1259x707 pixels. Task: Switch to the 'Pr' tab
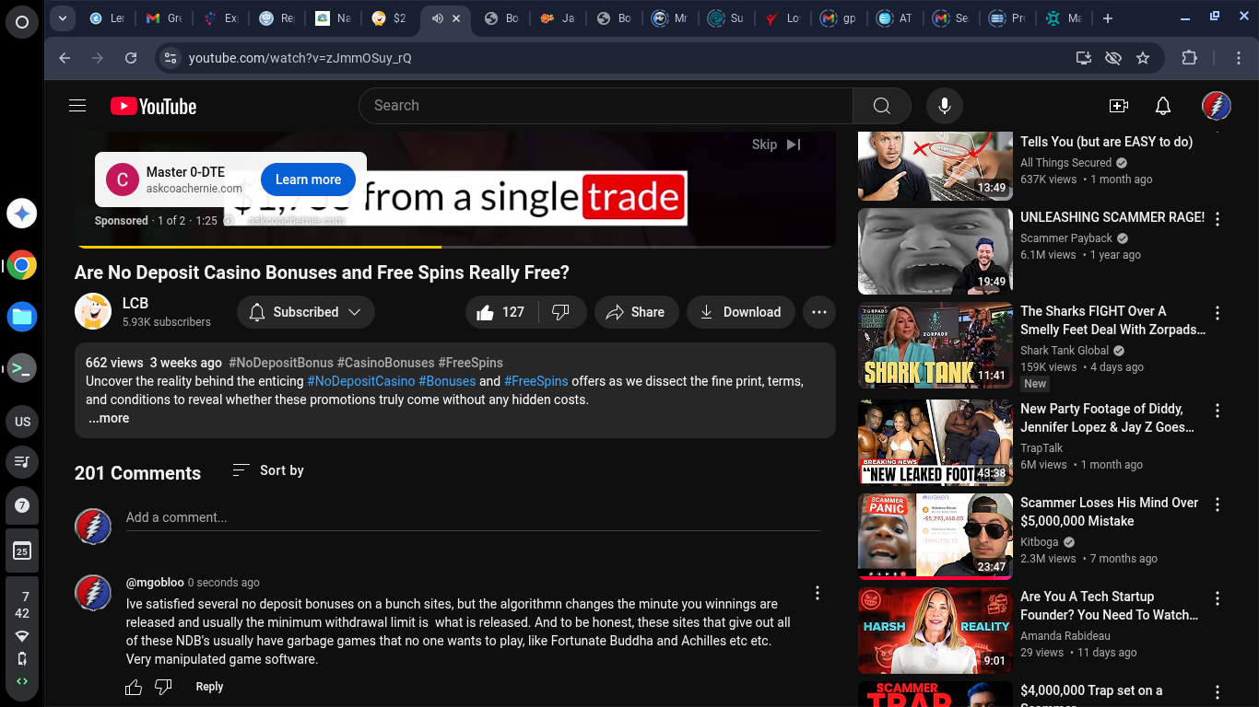[1007, 18]
